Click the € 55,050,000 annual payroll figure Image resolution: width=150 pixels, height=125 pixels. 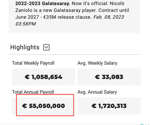(x=43, y=106)
